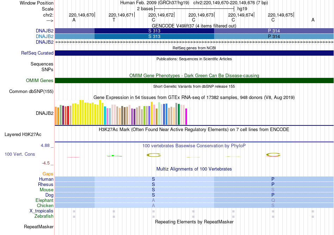This screenshot has width=334, height=235.
Task: Click amino acid A in Chicken row
Action: tap(153, 205)
